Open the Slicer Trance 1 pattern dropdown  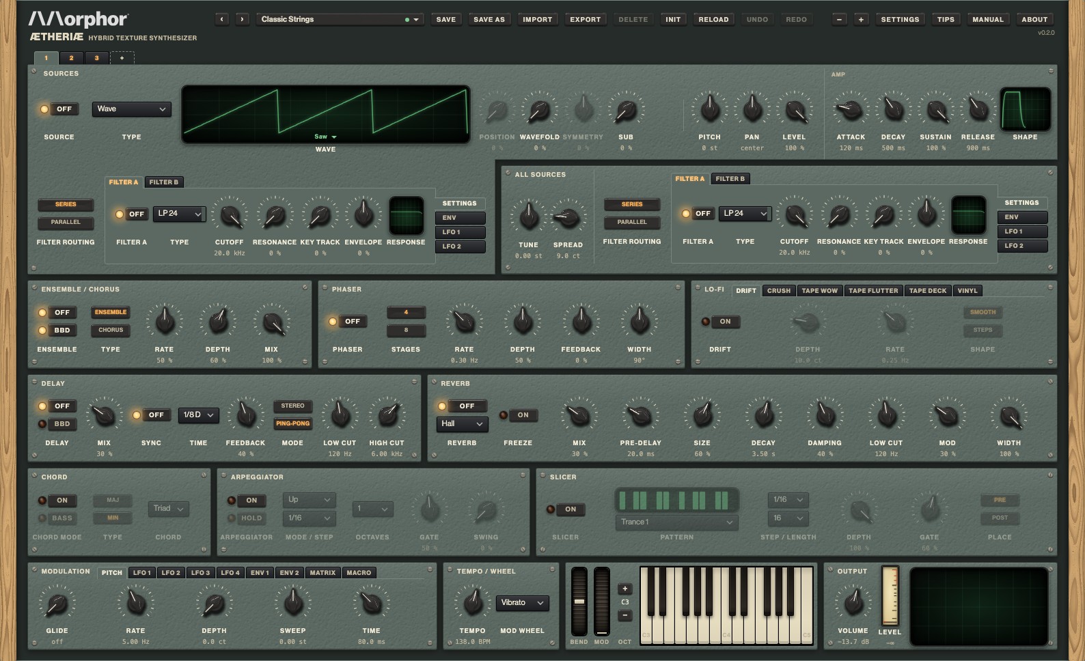[676, 522]
